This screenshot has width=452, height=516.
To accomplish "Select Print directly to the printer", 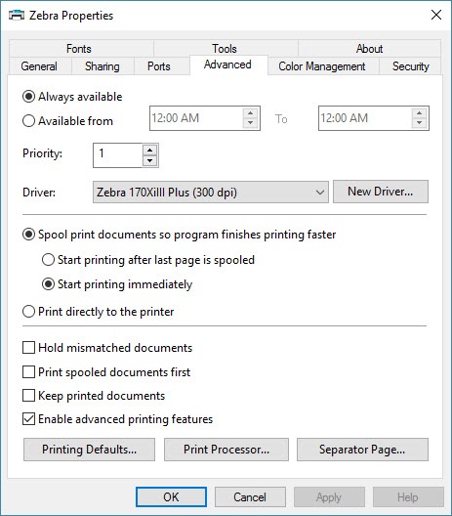I will (28, 312).
